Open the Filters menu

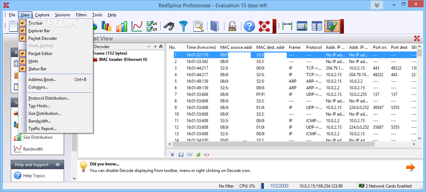pyautogui.click(x=81, y=15)
